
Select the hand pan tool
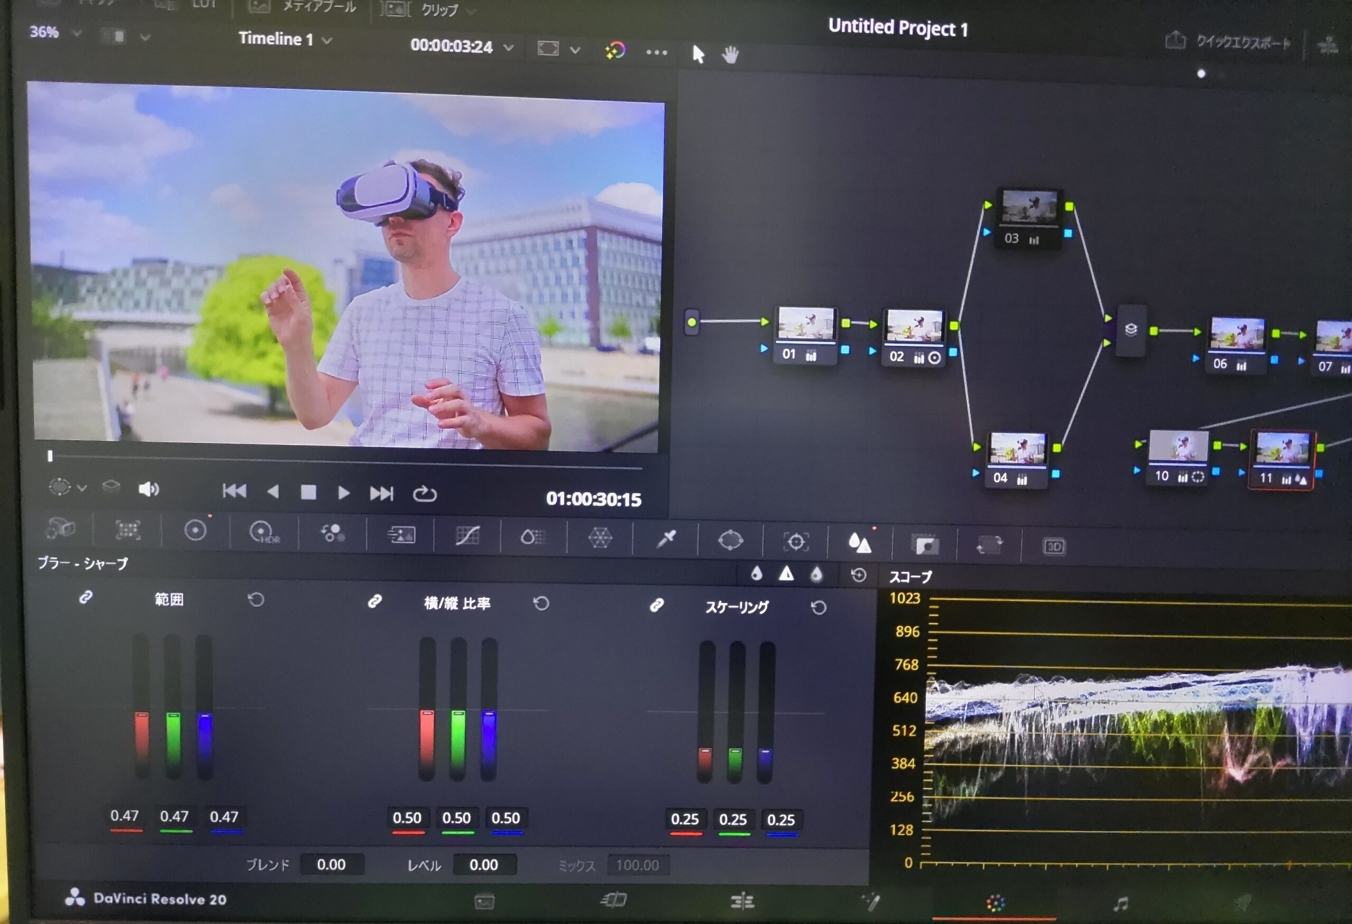(x=730, y=55)
